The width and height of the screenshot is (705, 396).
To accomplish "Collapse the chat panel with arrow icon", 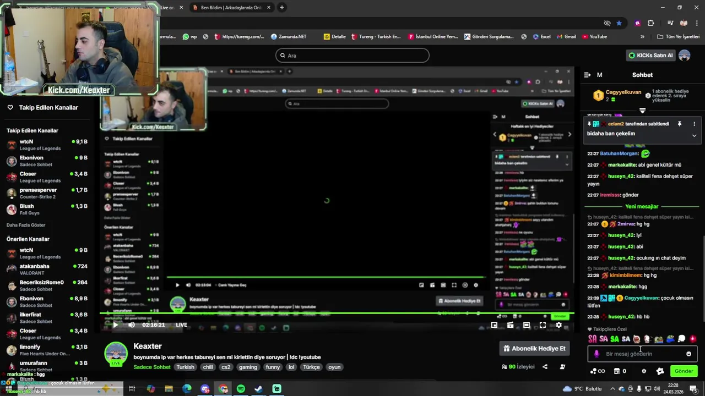I will (x=587, y=75).
